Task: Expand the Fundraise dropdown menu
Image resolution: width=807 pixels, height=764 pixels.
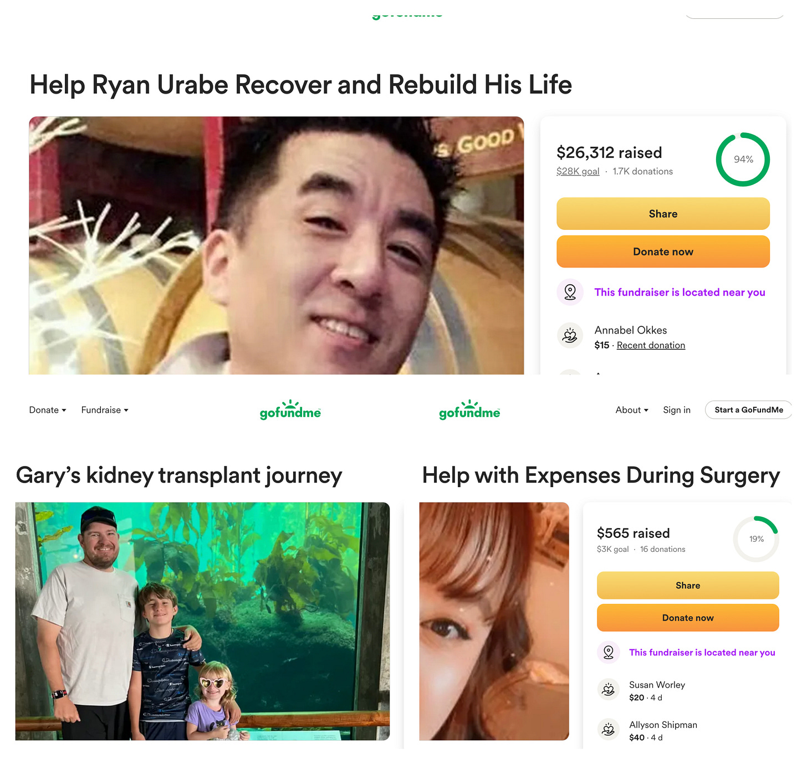Action: (x=105, y=410)
